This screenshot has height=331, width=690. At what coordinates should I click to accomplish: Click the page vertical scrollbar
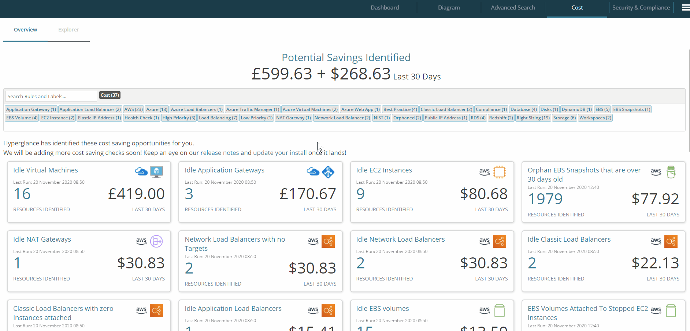click(689, 101)
